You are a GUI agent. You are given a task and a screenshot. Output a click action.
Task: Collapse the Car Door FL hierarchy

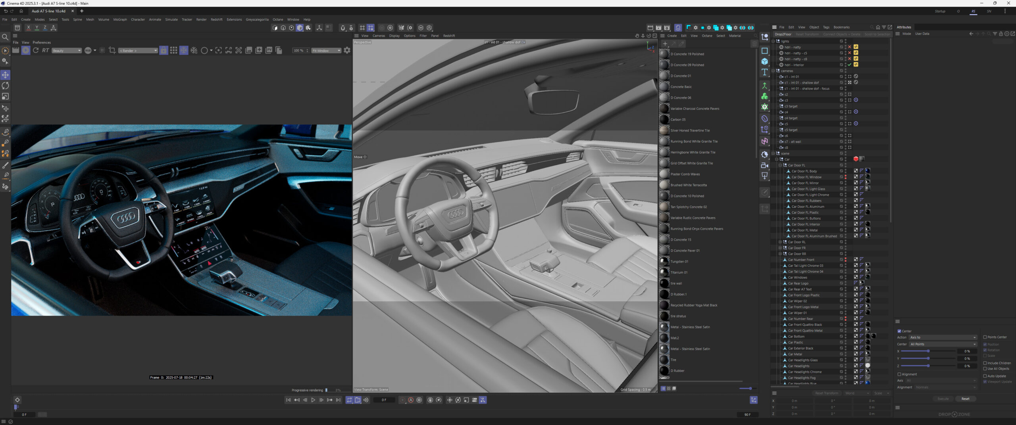click(x=779, y=165)
